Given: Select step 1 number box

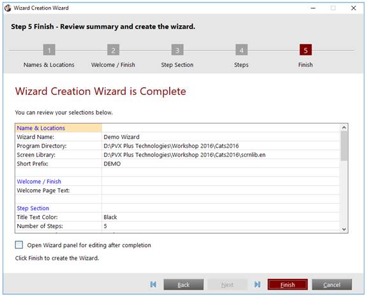Looking at the screenshot, I should pos(49,50).
